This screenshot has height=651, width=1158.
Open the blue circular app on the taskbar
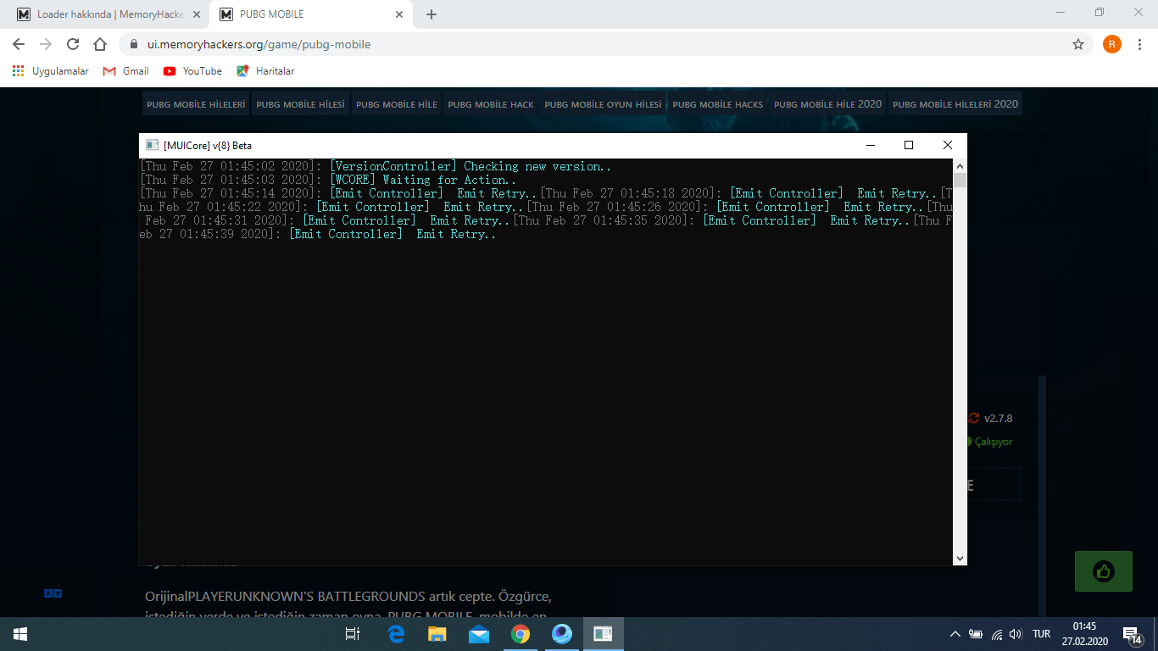tap(562, 634)
